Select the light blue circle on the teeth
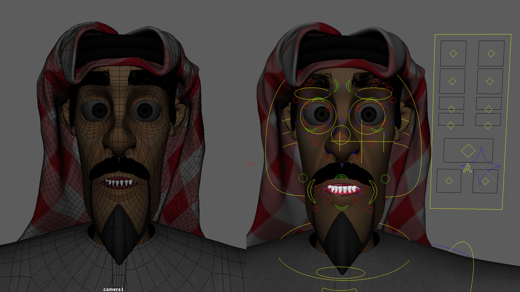This screenshot has height=292, width=520. point(337,190)
